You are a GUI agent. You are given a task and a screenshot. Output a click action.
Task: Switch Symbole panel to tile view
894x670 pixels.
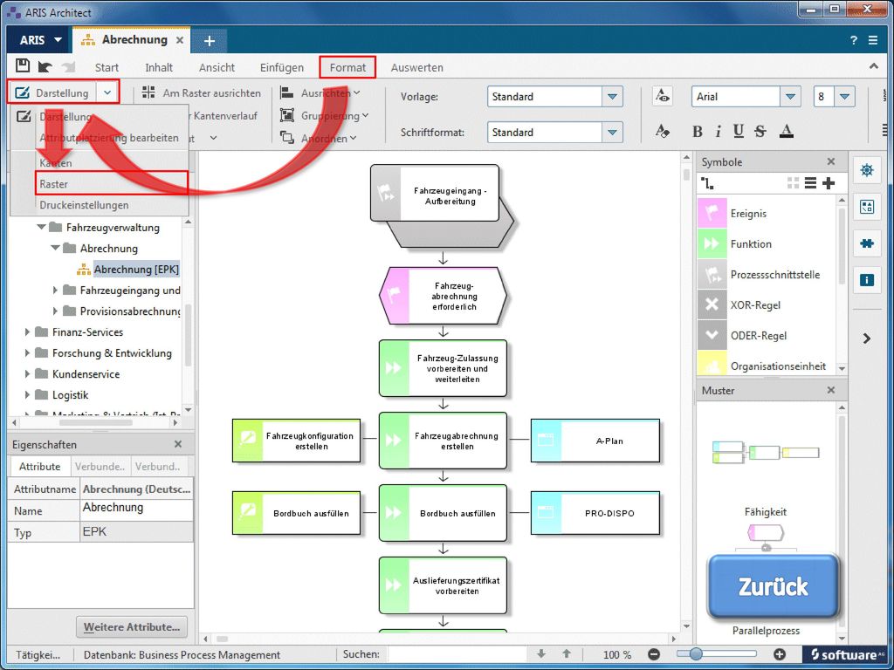[x=793, y=183]
